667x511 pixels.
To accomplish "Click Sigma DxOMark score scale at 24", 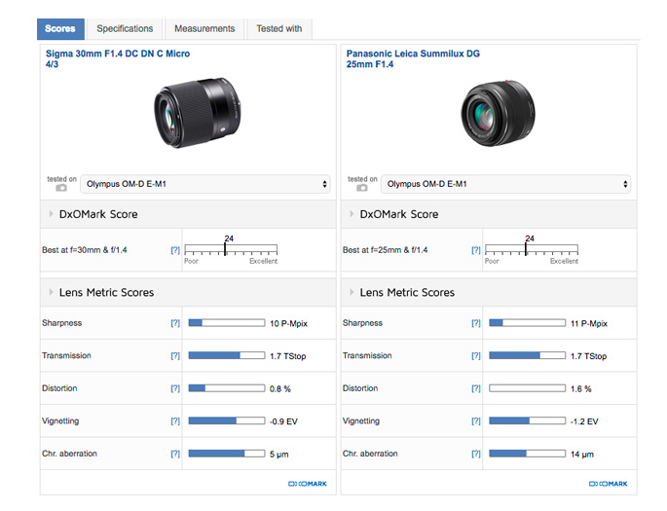I will point(225,249).
